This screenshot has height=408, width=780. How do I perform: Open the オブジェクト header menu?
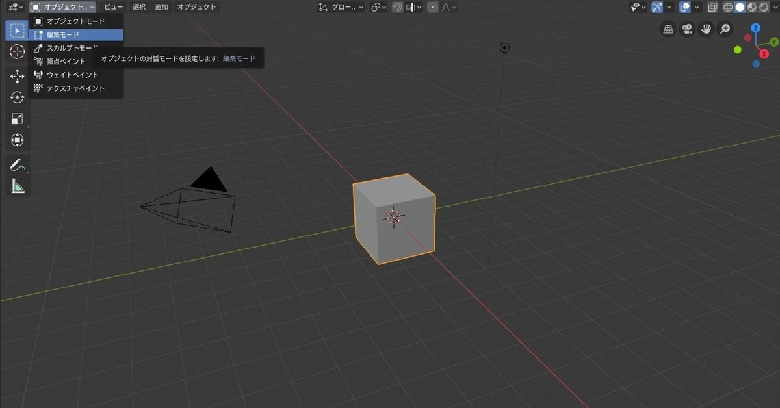(x=196, y=7)
